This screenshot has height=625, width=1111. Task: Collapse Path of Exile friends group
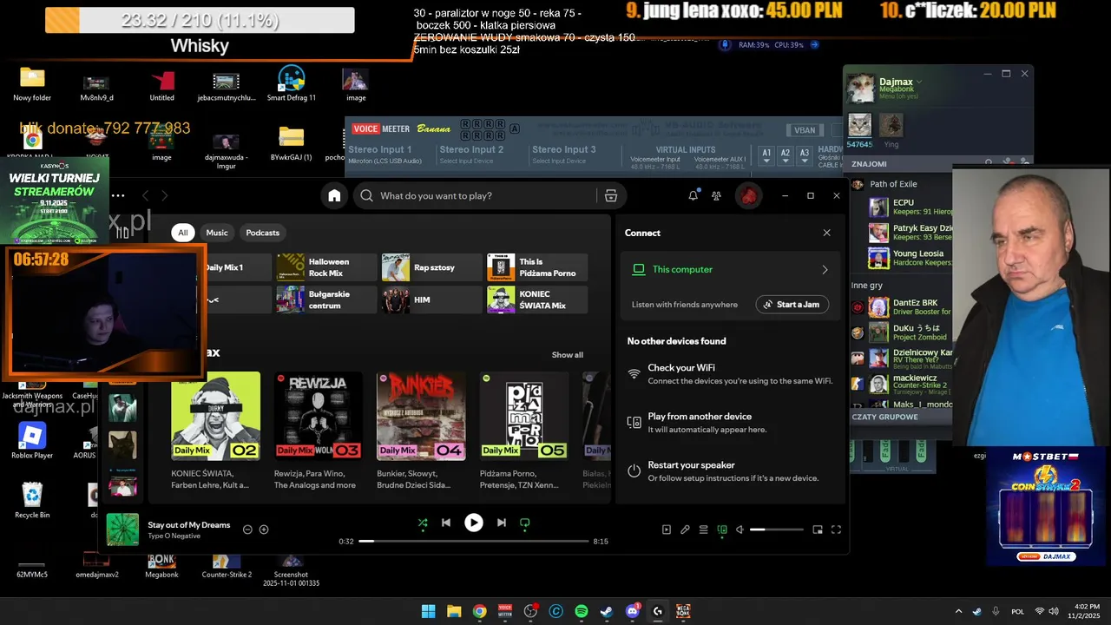(x=894, y=184)
